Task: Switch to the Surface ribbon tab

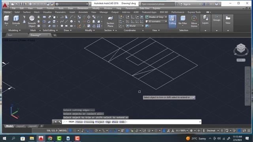Action: tap(26, 12)
